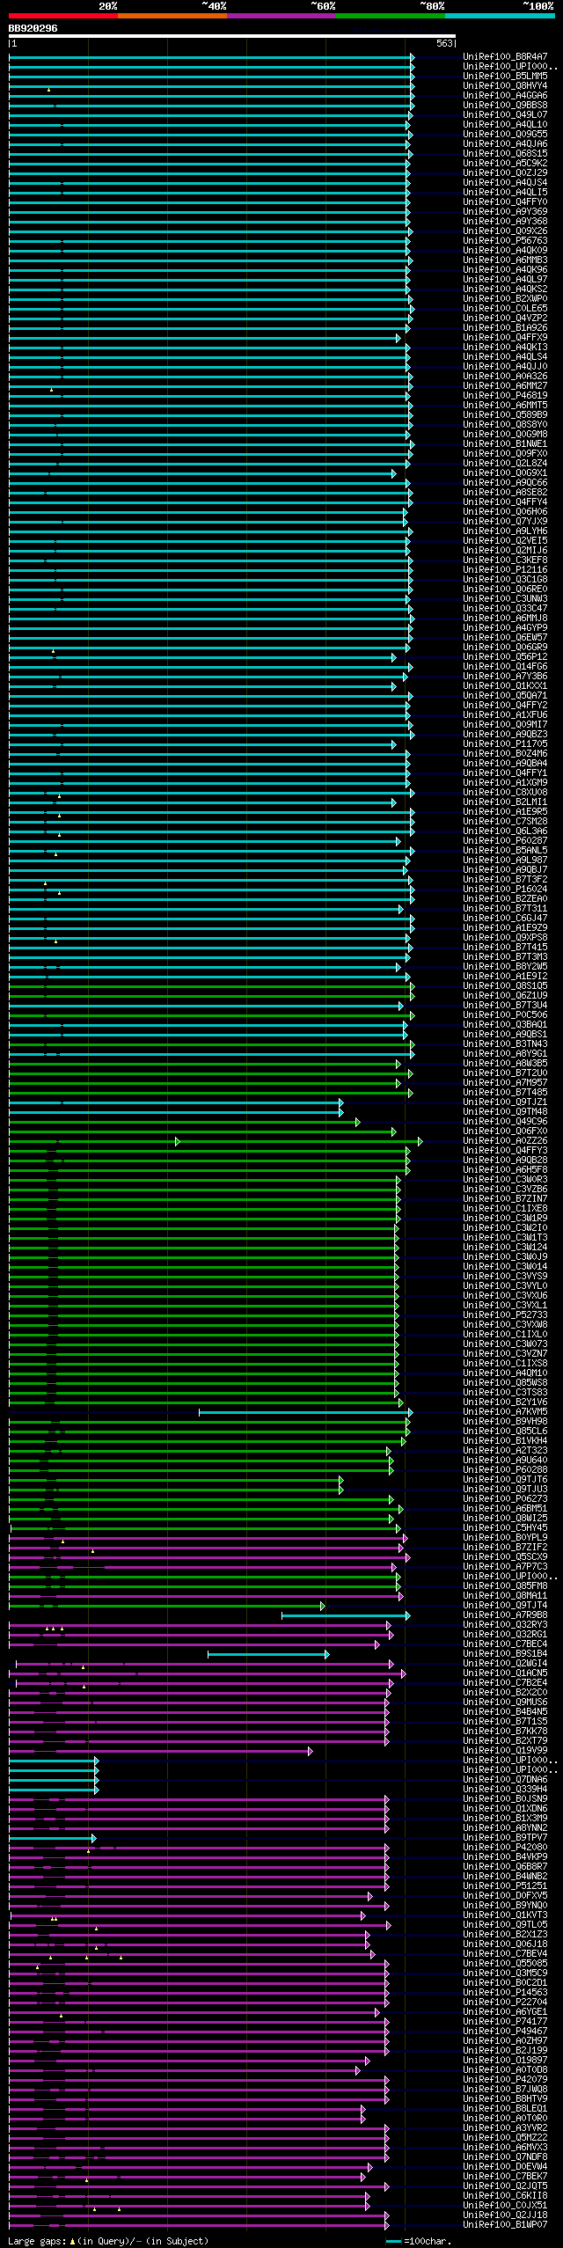Select hit label UniRef100_C0LE65
The height and width of the screenshot is (2248, 563).
505,309
